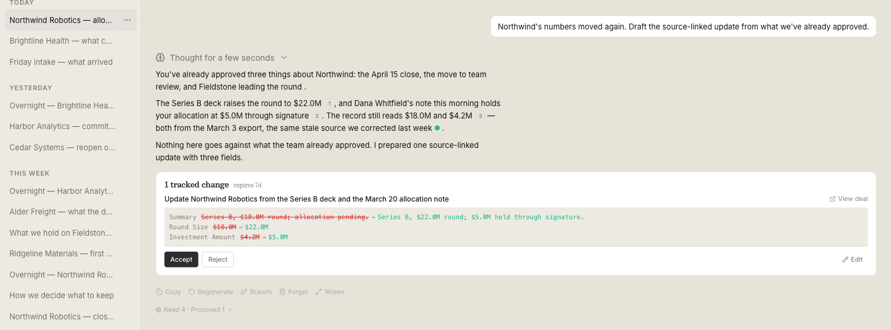Open citation marker 1 after $22.0M
The image size is (891, 330).
(x=329, y=103)
